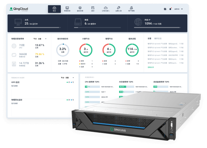Image resolution: width=207 pixels, height=148 pixels.
Task: Click the 79.66 % memory usage value
Action: [40, 54]
